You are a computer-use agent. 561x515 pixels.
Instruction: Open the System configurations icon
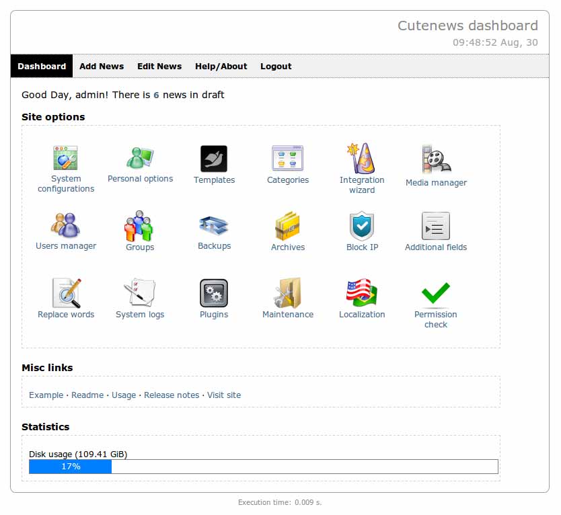65,158
